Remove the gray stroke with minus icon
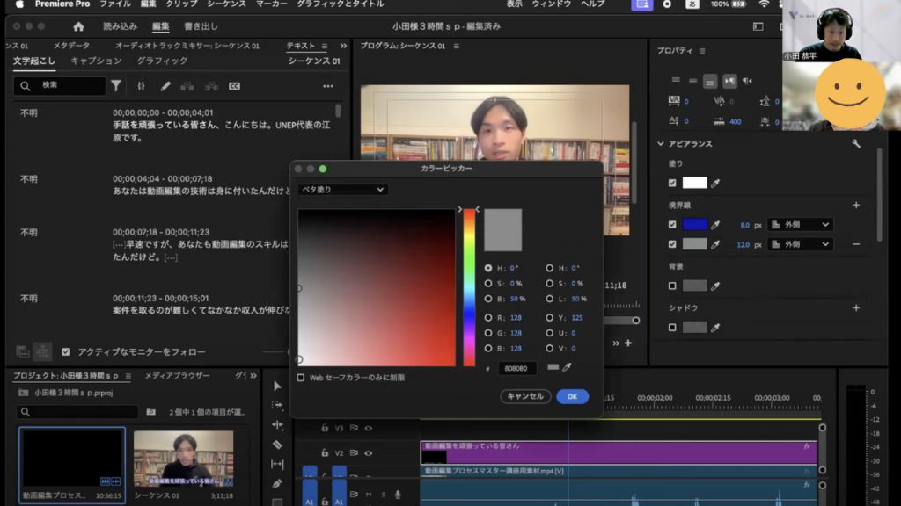Image resolution: width=901 pixels, height=506 pixels. 856,244
